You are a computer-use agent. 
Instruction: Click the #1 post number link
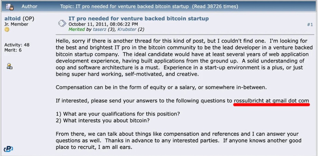[x=310, y=25]
